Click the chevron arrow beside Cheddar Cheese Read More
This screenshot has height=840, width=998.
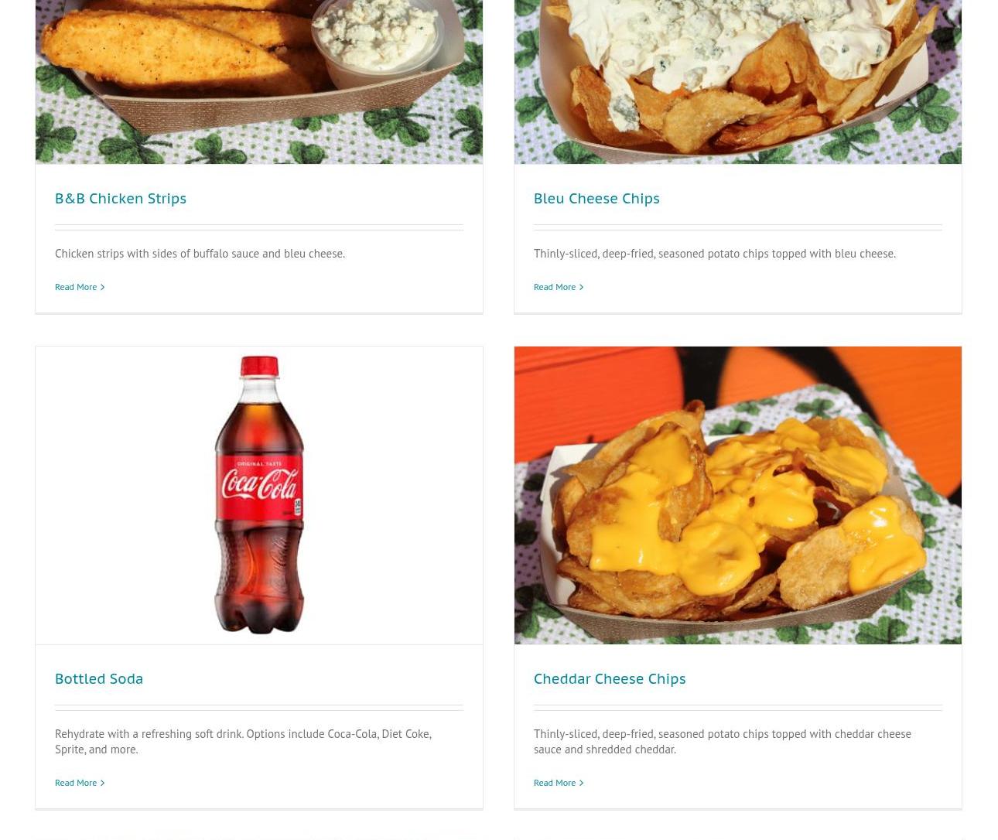click(x=581, y=783)
